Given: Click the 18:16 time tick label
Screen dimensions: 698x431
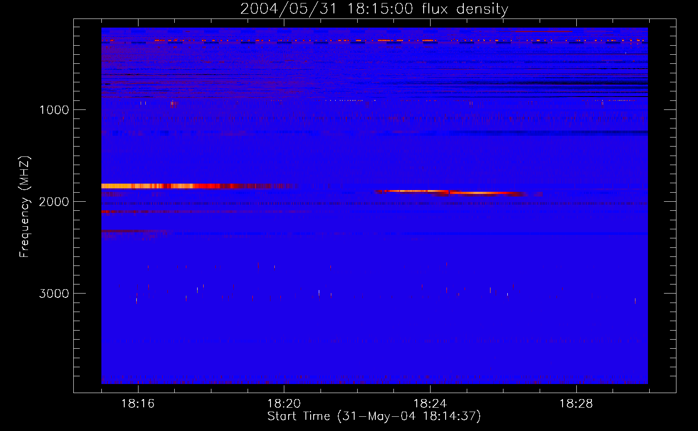Looking at the screenshot, I should click(138, 404).
